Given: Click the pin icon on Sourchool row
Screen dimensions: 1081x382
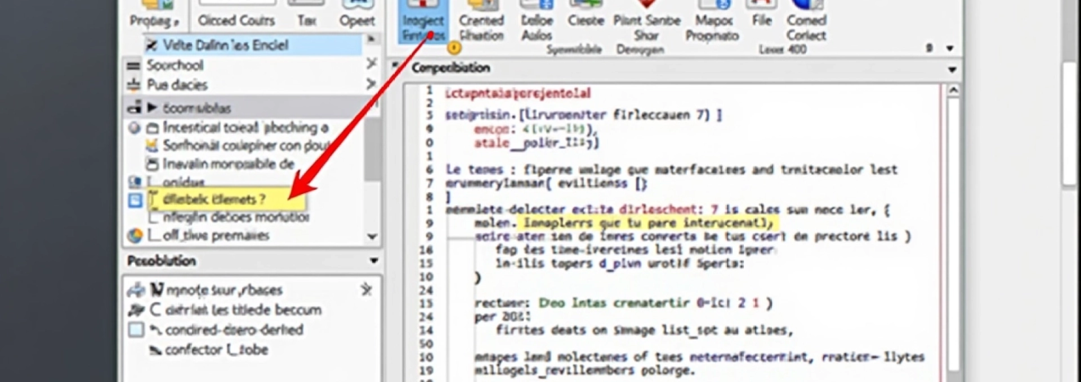Looking at the screenshot, I should (x=371, y=63).
